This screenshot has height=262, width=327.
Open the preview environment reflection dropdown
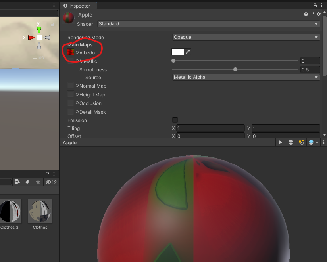313,142
